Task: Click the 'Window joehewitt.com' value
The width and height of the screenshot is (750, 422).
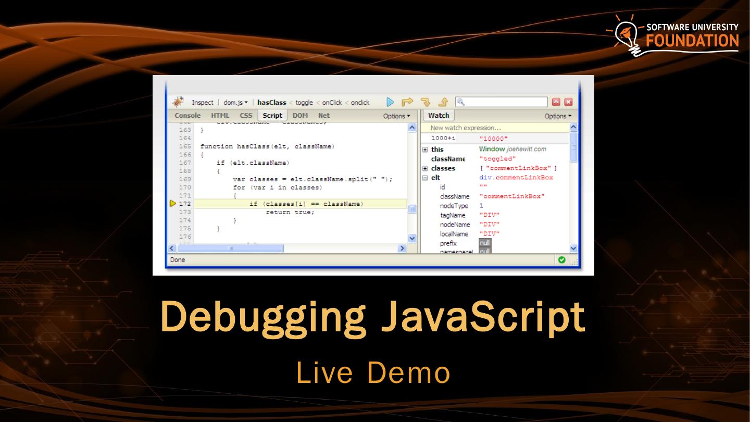Action: 512,149
